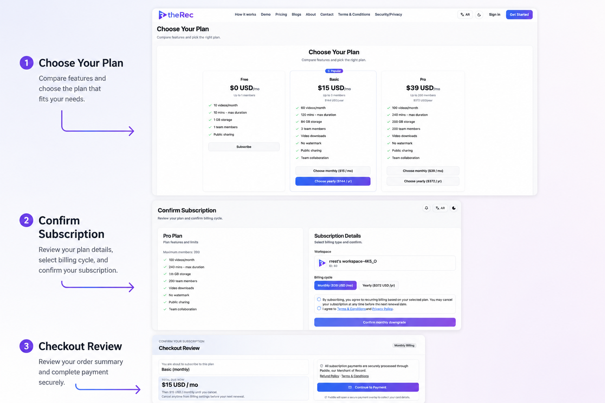Click AR language button in Confirm Subscription header
The height and width of the screenshot is (403, 605).
[440, 208]
